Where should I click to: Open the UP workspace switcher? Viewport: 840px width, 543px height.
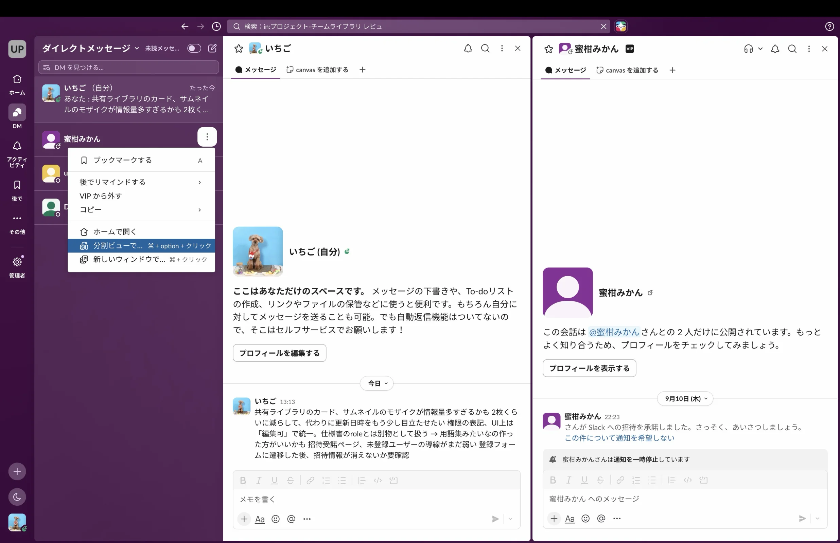[x=17, y=49]
